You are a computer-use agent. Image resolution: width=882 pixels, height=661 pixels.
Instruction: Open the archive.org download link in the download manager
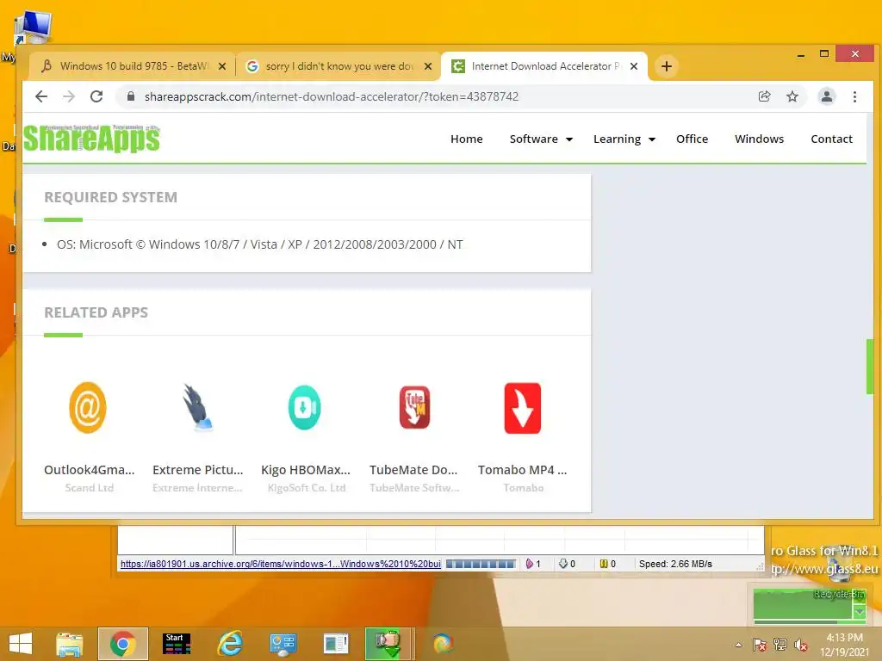click(280, 564)
